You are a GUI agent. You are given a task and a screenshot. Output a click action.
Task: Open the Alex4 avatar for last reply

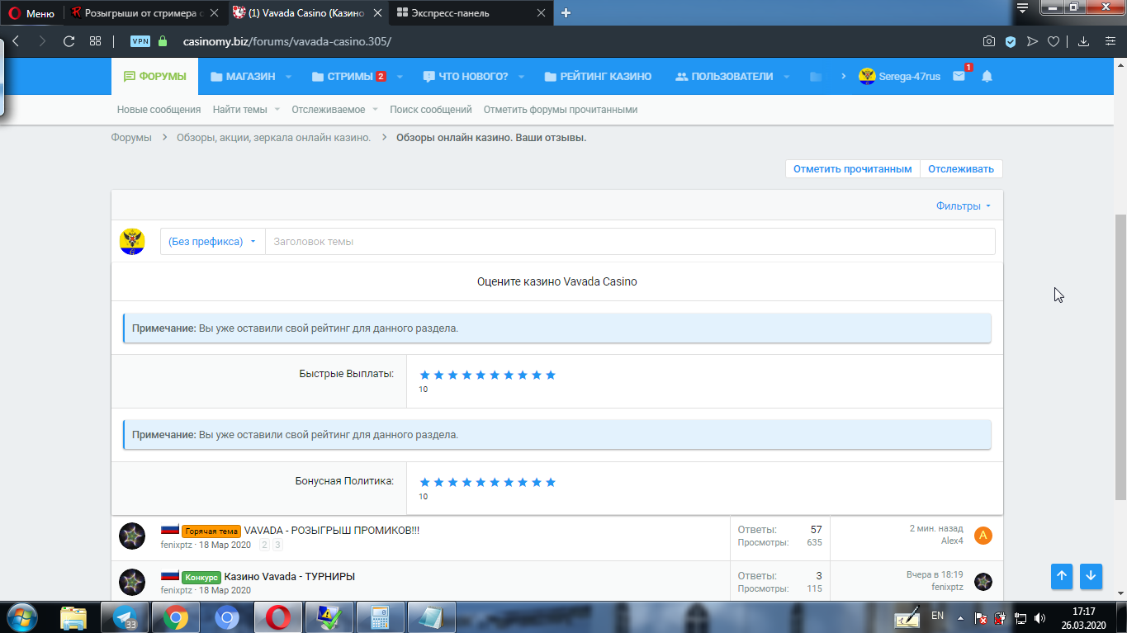pos(983,536)
